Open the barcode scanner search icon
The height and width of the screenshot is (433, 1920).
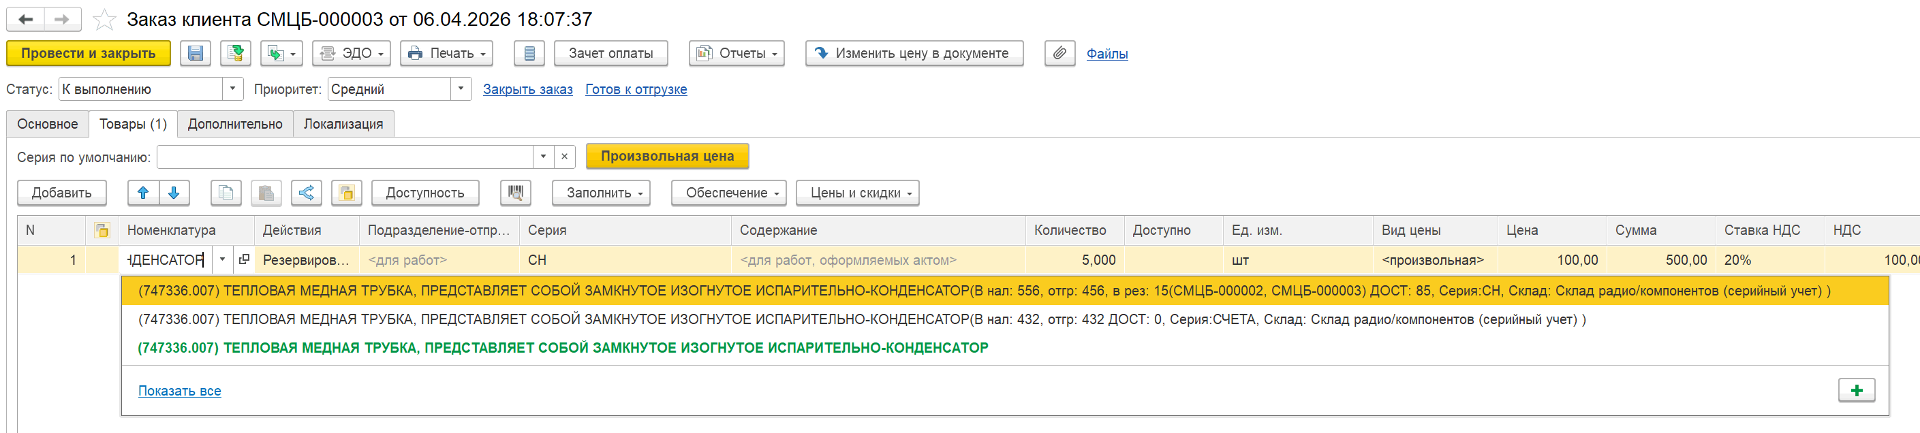tap(515, 193)
